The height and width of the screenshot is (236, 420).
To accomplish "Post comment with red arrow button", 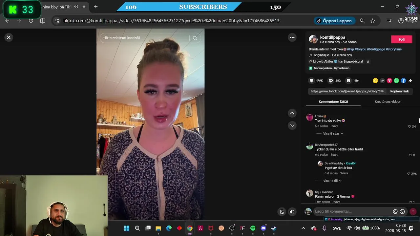I will click(x=413, y=212).
